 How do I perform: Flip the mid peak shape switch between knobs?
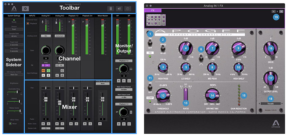coord(201,59)
